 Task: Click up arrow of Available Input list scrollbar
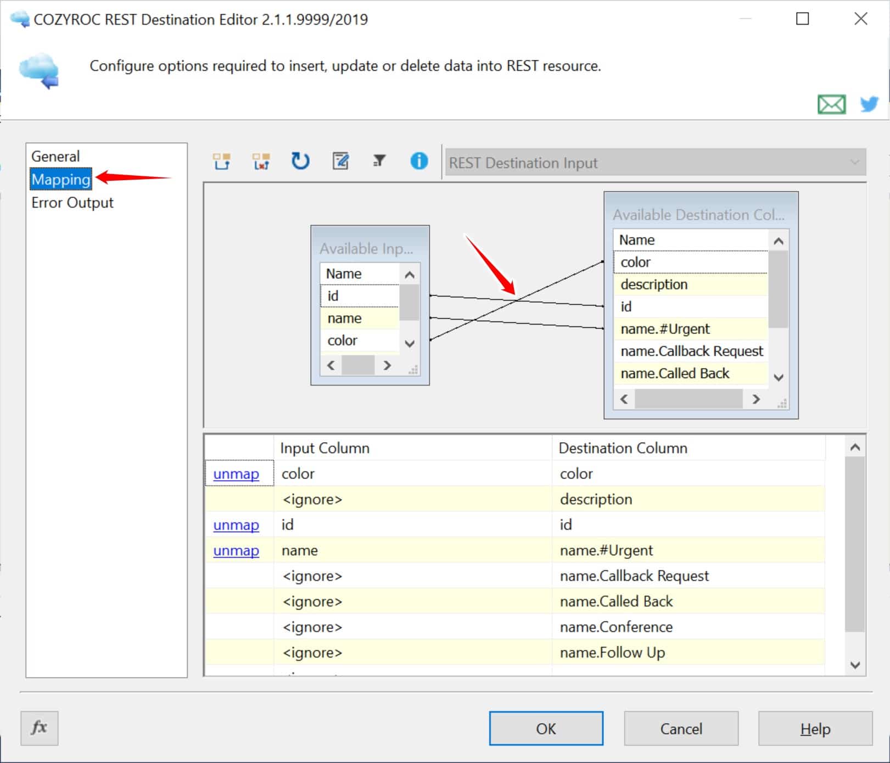click(x=410, y=274)
